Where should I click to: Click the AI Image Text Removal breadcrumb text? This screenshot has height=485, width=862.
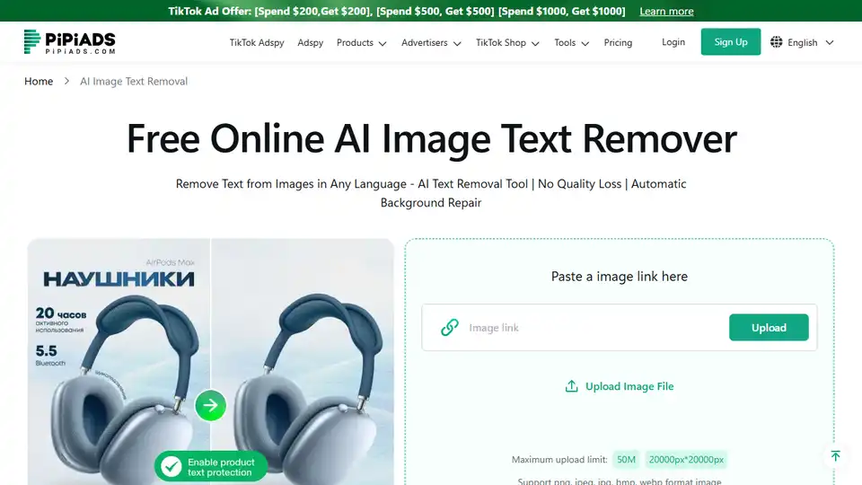[x=134, y=82]
